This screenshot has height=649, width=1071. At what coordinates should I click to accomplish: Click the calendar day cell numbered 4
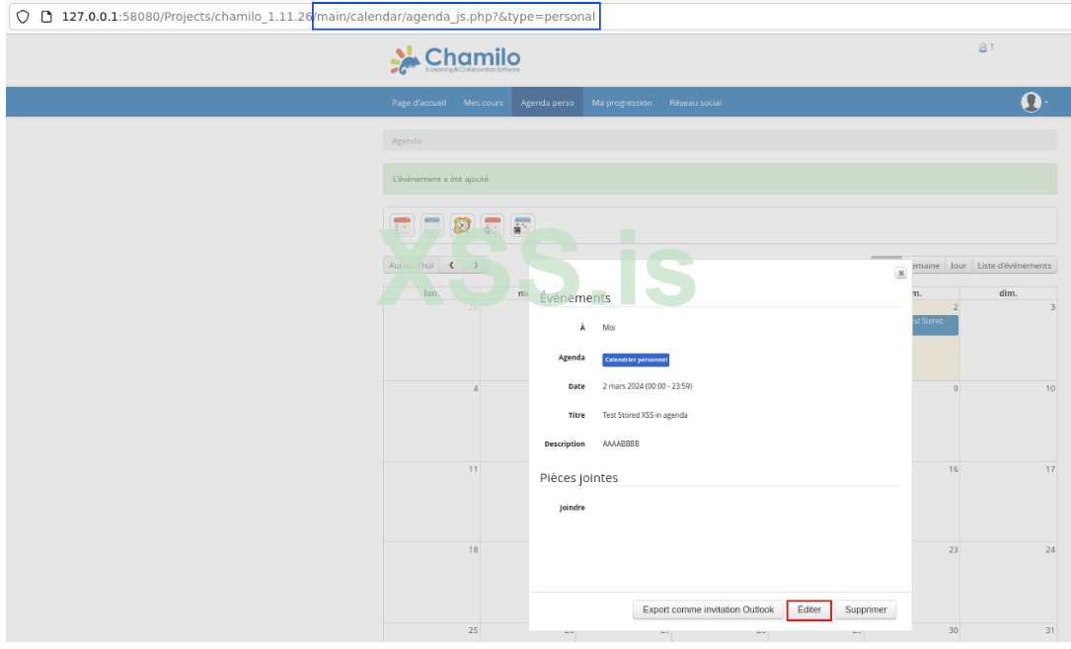click(431, 421)
